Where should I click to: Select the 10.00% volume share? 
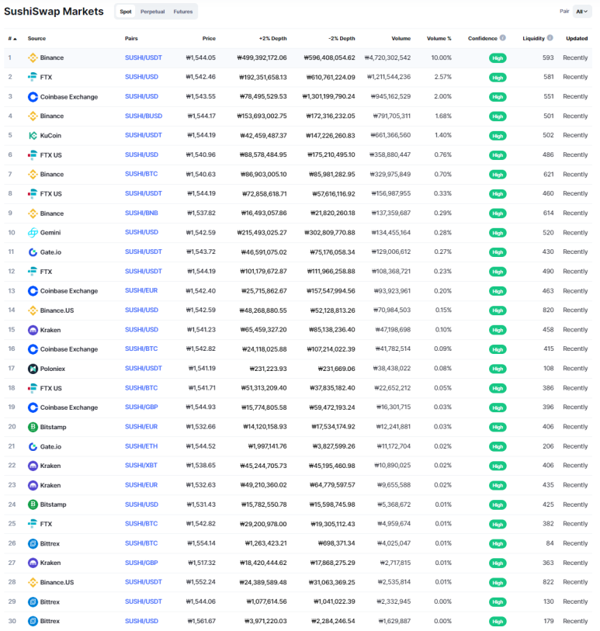(x=442, y=58)
